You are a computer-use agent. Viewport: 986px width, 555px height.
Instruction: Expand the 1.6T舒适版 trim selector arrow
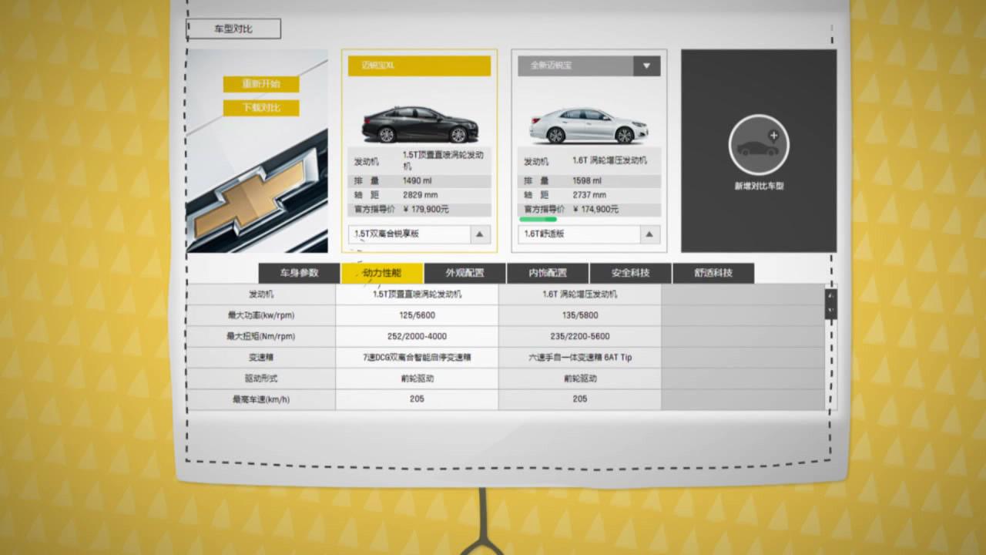click(649, 234)
